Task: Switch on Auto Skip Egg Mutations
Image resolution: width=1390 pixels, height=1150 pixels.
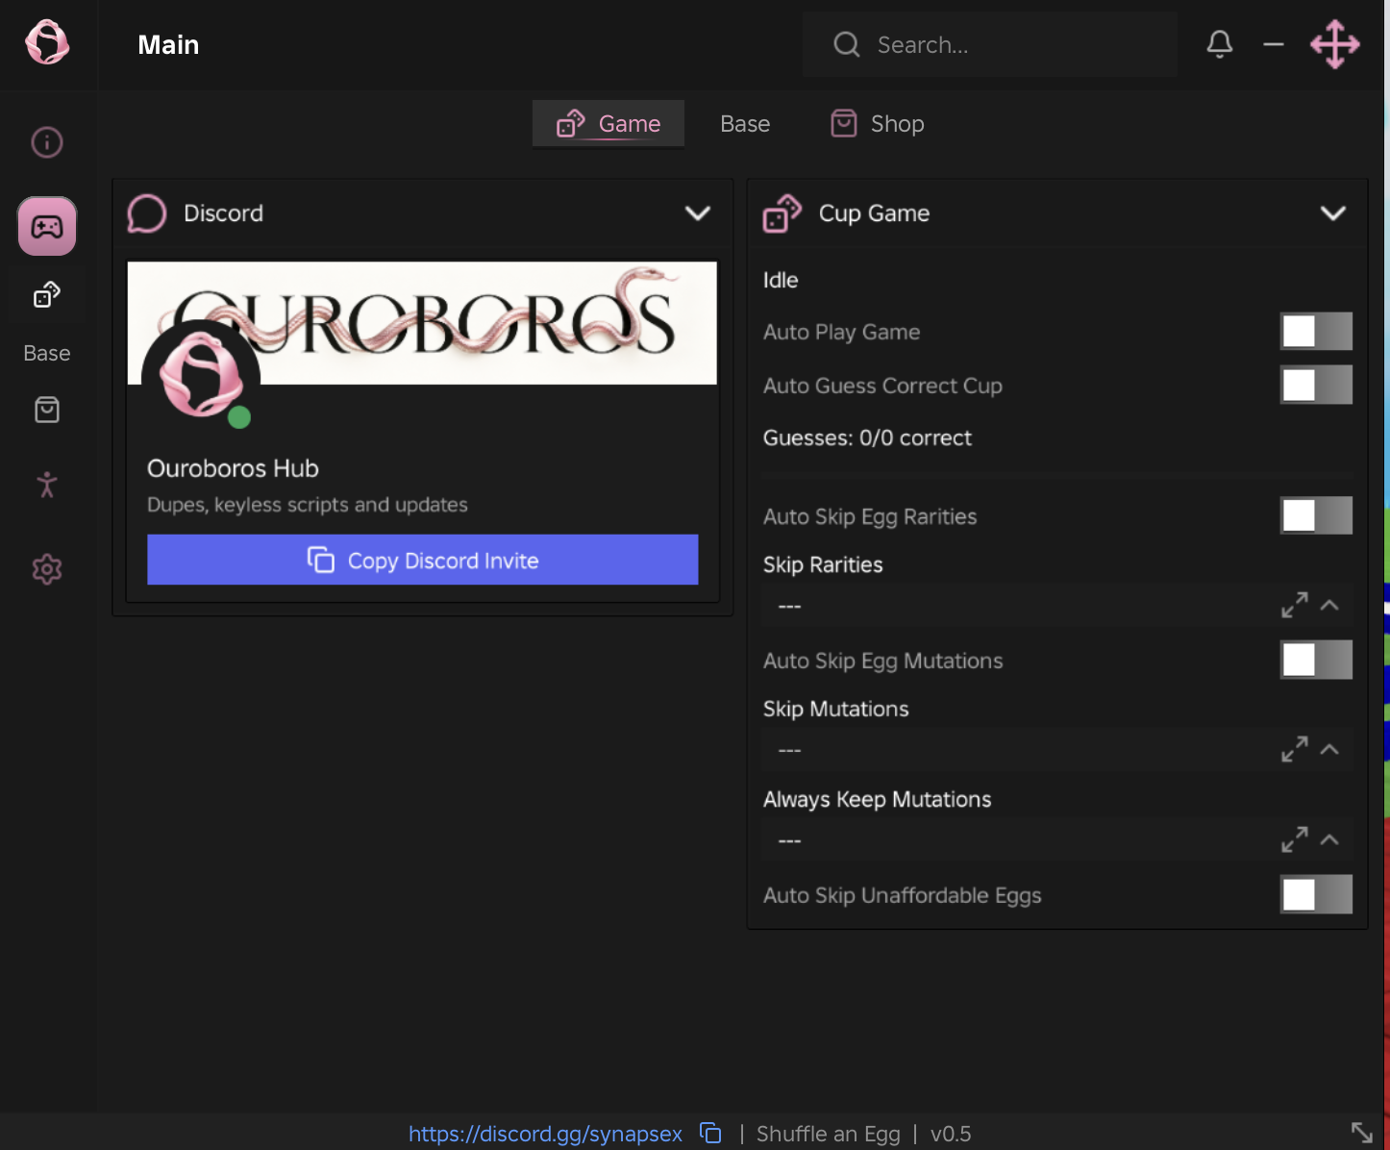Action: [1316, 660]
